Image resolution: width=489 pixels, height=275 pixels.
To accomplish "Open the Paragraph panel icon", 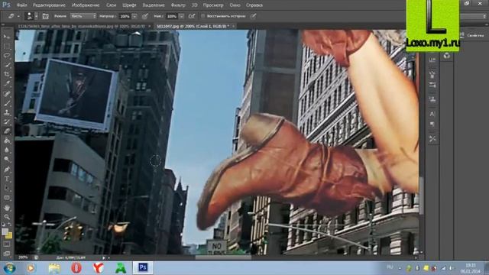I will coord(432,124).
